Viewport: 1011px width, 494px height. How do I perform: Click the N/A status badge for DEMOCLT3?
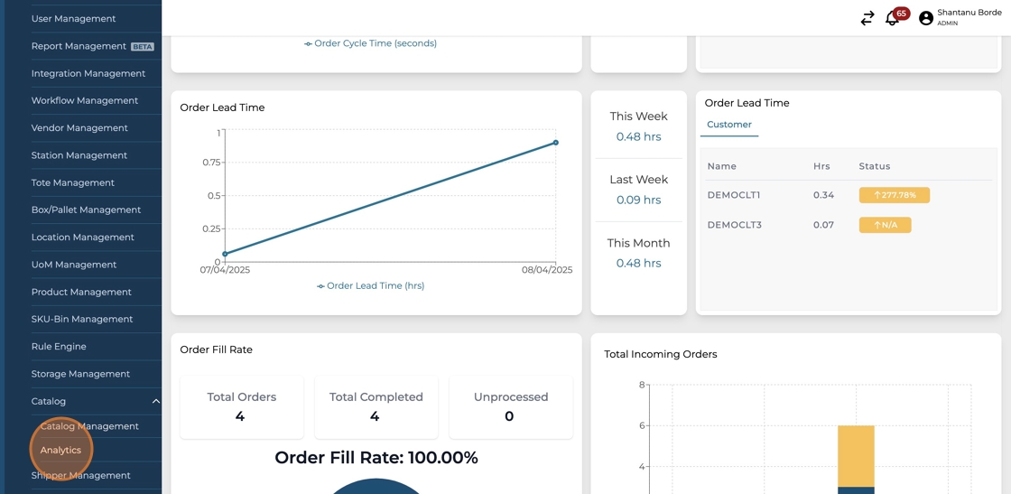click(885, 225)
